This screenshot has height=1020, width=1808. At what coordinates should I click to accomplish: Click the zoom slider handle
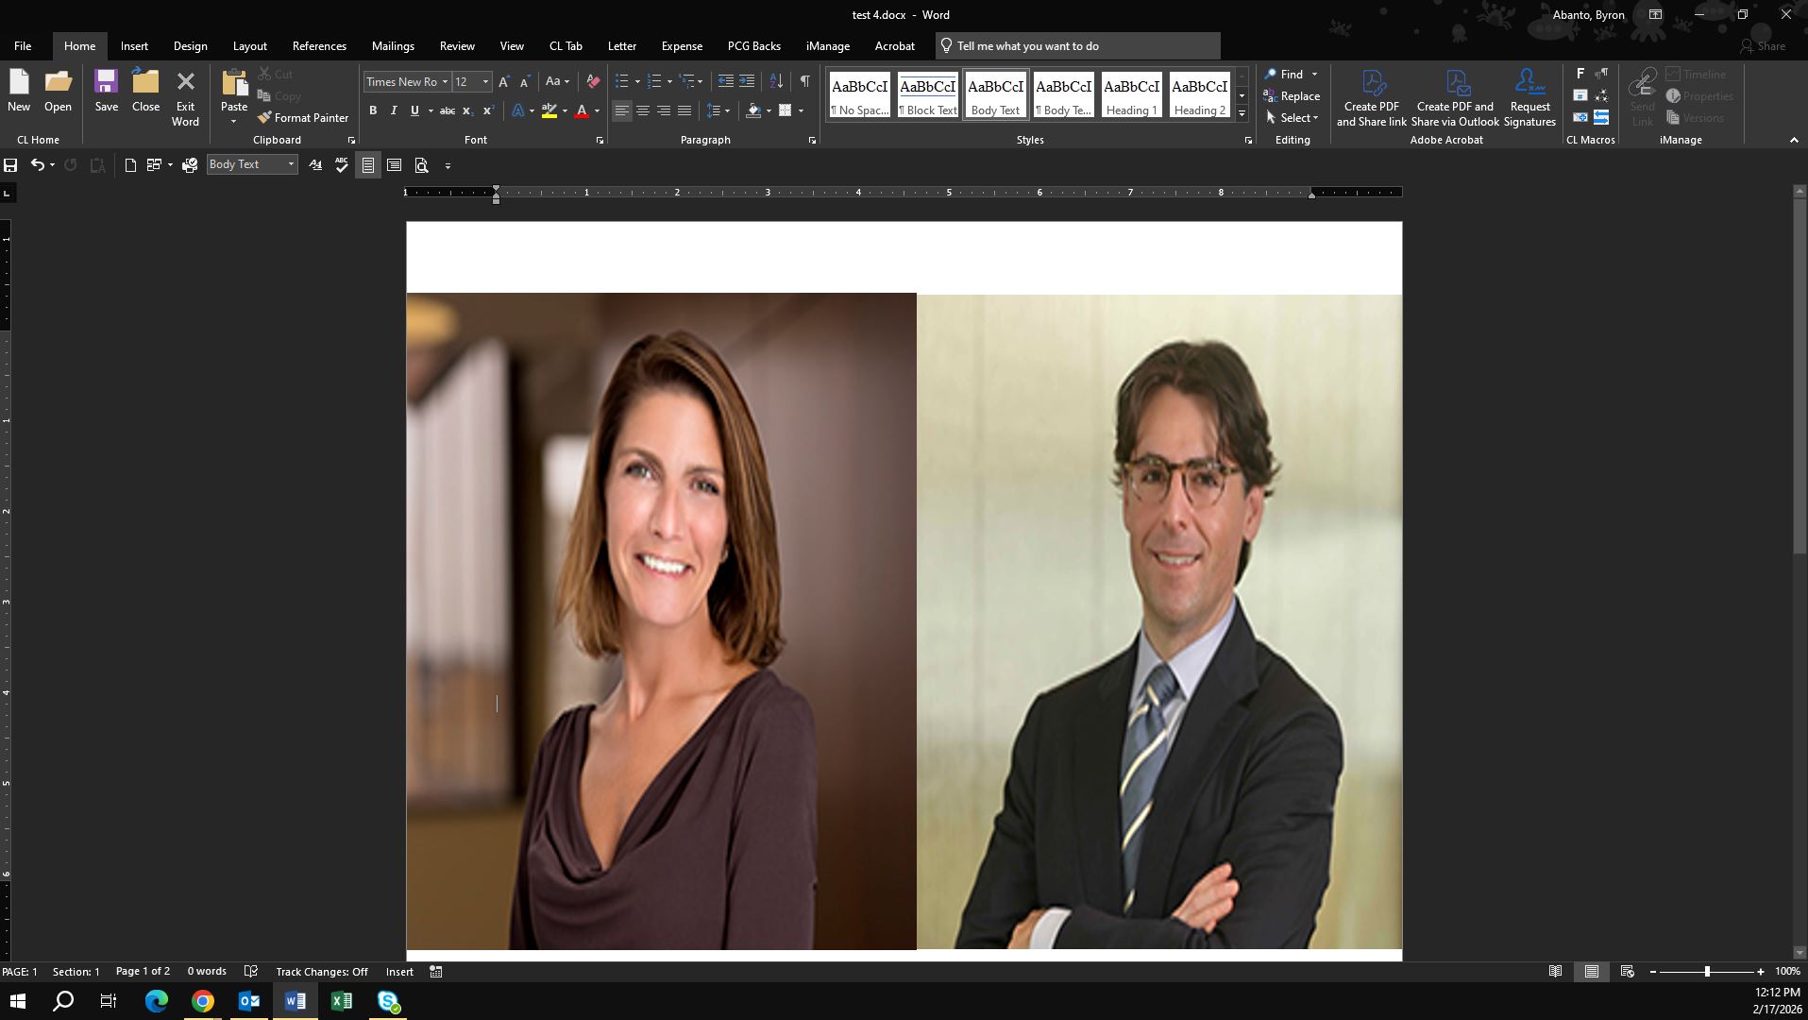pos(1706,972)
